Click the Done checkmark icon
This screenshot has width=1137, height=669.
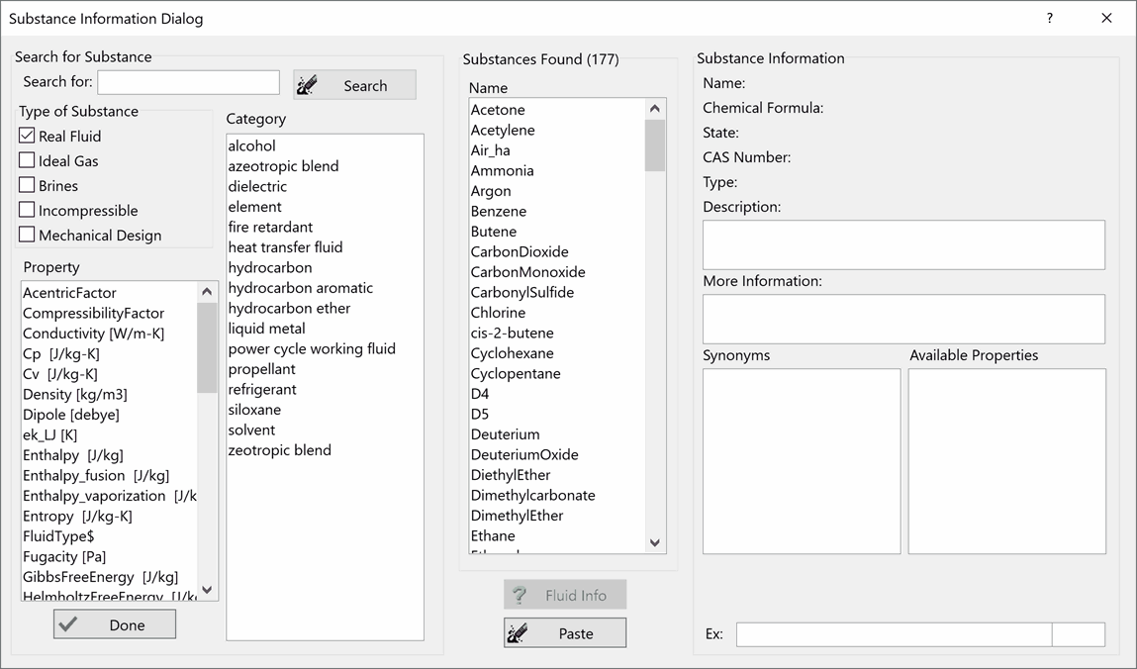(x=68, y=624)
